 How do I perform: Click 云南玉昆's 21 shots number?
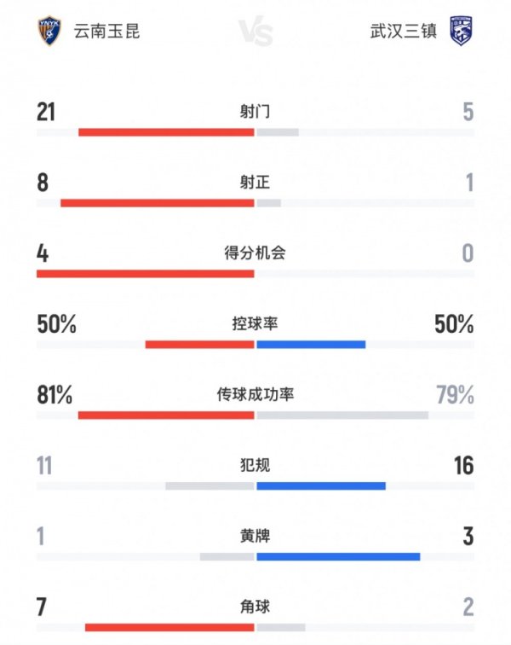click(x=46, y=112)
